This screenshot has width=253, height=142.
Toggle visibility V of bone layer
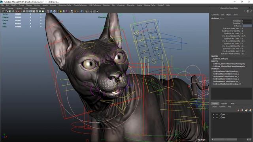coord(213,118)
